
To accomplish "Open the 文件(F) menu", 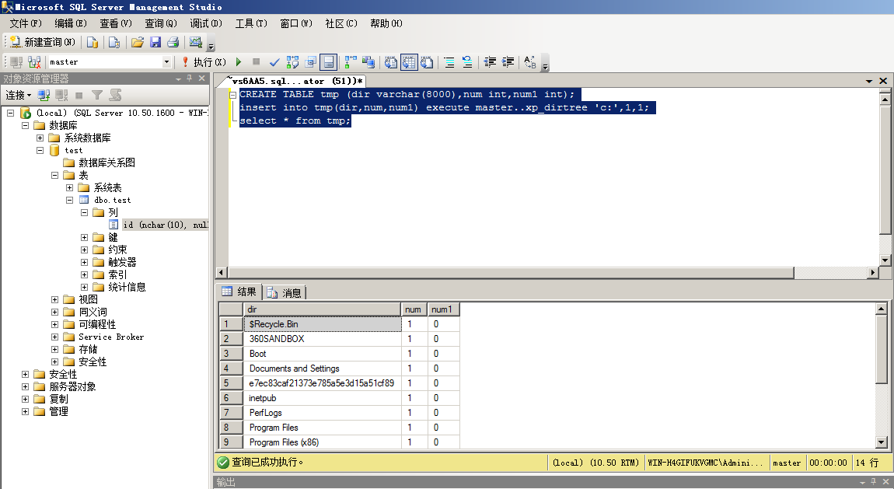I will (26, 23).
